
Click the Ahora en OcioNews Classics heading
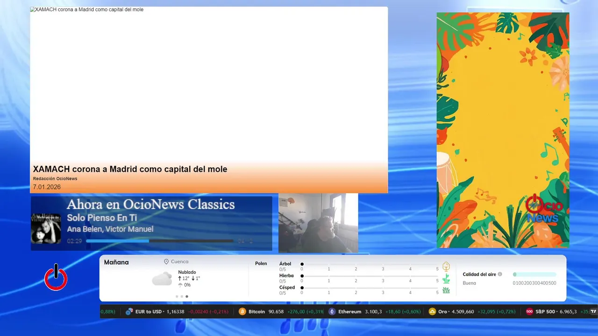tap(151, 204)
